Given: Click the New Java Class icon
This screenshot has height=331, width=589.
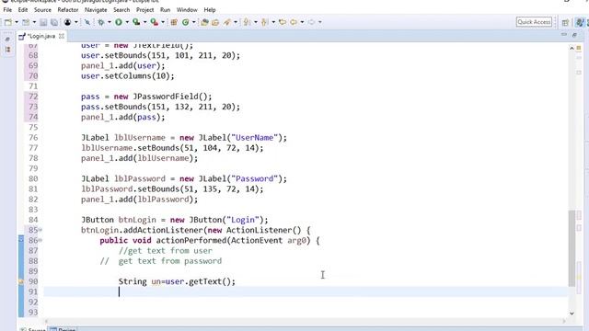Looking at the screenshot, I should [186, 22].
